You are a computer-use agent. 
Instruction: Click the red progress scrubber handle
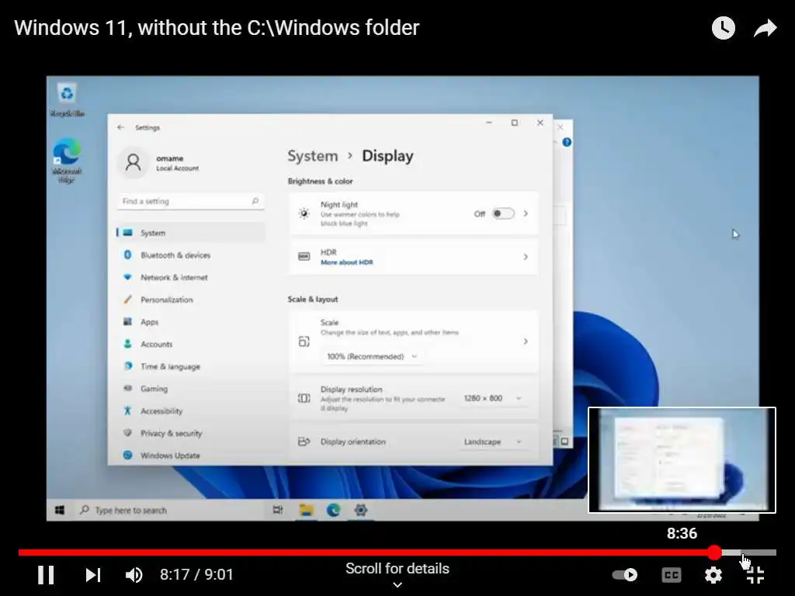point(714,553)
